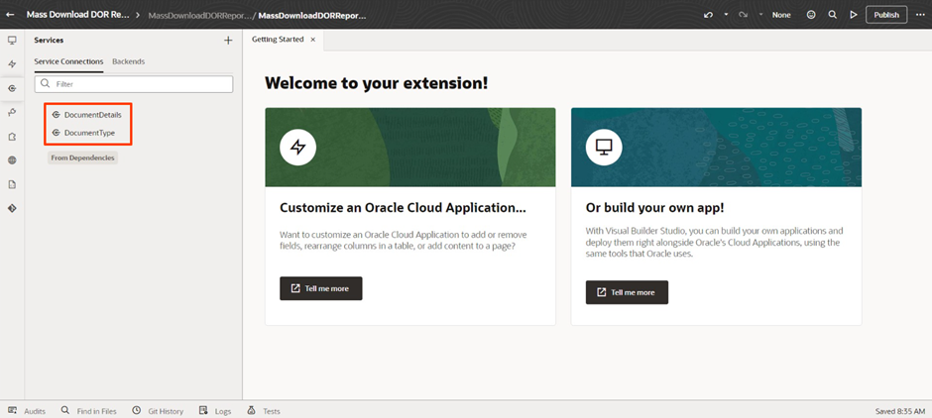The height and width of the screenshot is (418, 932).
Task: Click the teal build-your-own-app banner image
Action: [x=716, y=148]
